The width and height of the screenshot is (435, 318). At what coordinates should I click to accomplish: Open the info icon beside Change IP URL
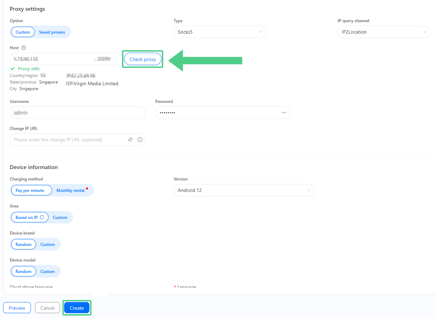(140, 140)
